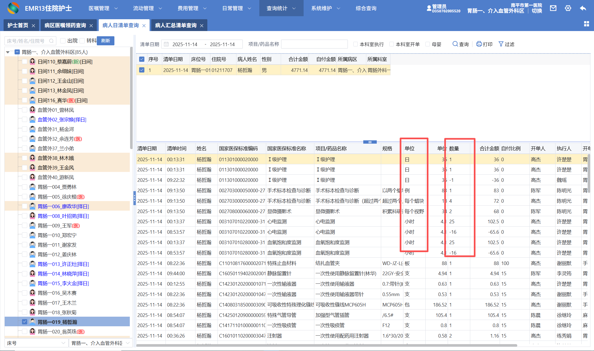The width and height of the screenshot is (594, 351).
Task: Enable the 本科室执行 checkbox
Action: [356, 44]
